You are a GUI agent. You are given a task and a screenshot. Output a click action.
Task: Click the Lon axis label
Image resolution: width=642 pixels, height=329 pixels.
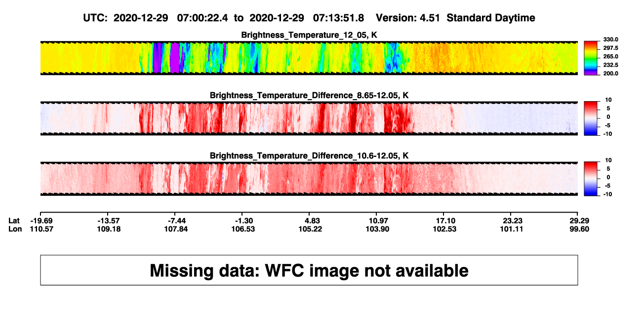point(14,229)
